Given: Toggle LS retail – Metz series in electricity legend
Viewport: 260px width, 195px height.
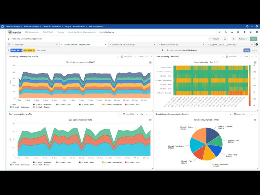Looking at the screenshot, I should pos(87,105).
